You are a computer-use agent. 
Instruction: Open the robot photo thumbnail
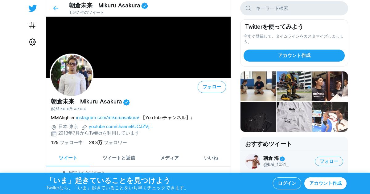coord(294,86)
